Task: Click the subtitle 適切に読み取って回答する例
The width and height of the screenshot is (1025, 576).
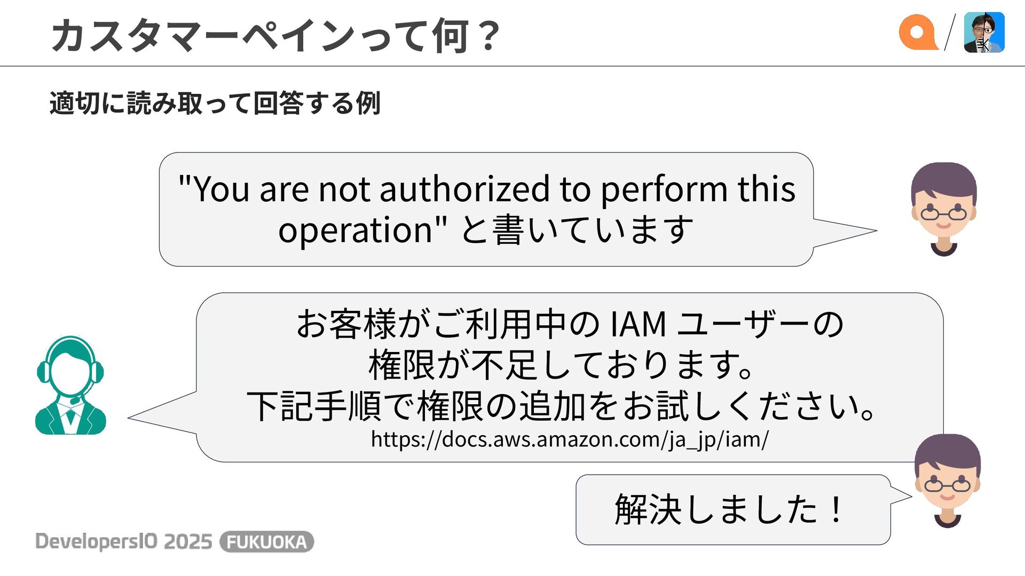Action: coord(215,103)
